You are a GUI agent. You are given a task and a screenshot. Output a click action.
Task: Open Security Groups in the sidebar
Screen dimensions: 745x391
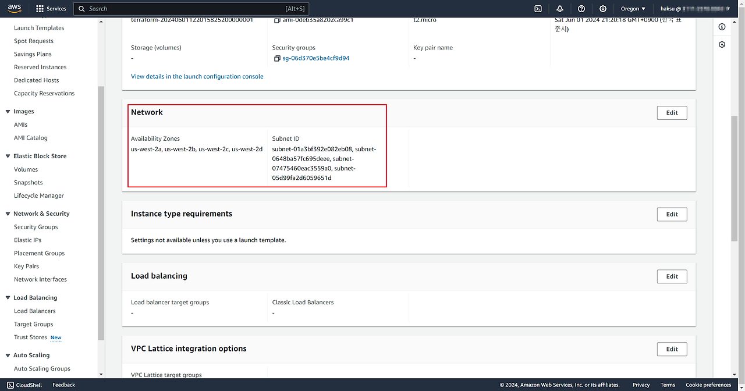[36, 227]
